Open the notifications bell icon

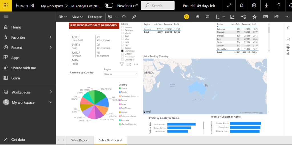coord(242,6)
